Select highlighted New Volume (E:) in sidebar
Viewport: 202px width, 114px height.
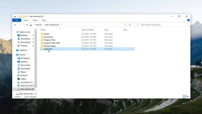tap(24, 89)
